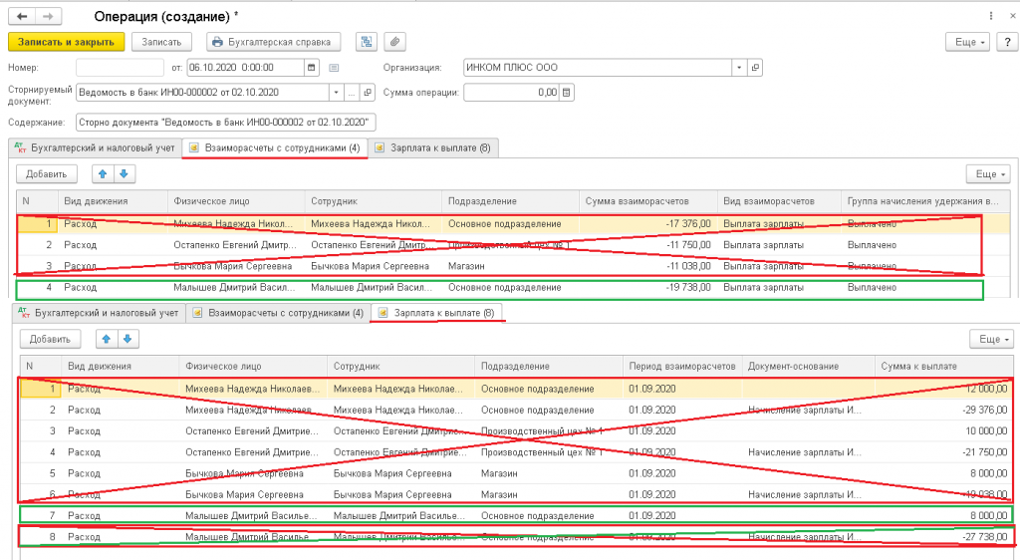Select amount -19 738,00 in upper table

point(687,287)
